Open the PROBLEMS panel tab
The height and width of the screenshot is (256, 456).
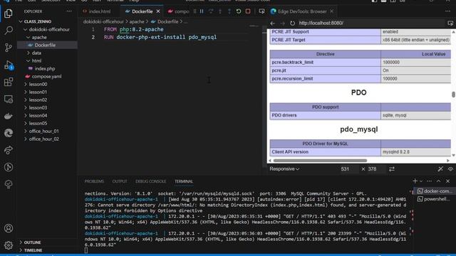[x=94, y=181]
